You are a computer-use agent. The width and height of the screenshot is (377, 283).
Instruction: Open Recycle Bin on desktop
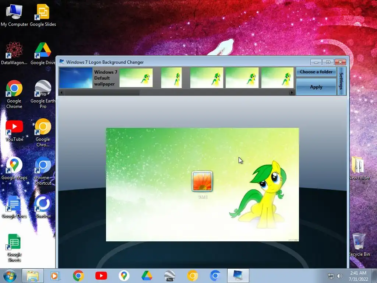(359, 245)
